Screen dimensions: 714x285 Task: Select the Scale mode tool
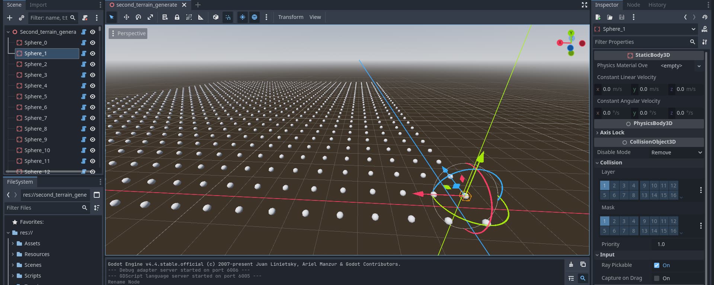click(150, 17)
